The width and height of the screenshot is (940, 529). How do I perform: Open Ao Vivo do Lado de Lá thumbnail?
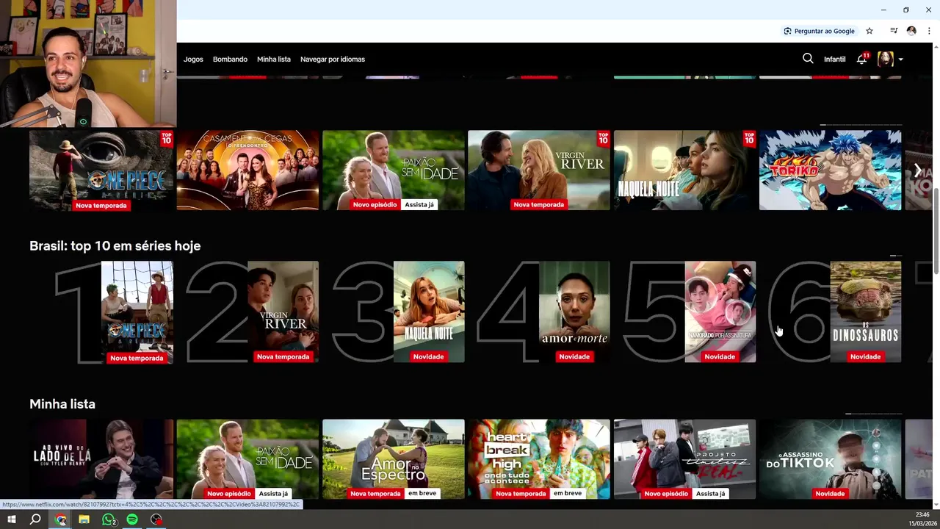(101, 459)
